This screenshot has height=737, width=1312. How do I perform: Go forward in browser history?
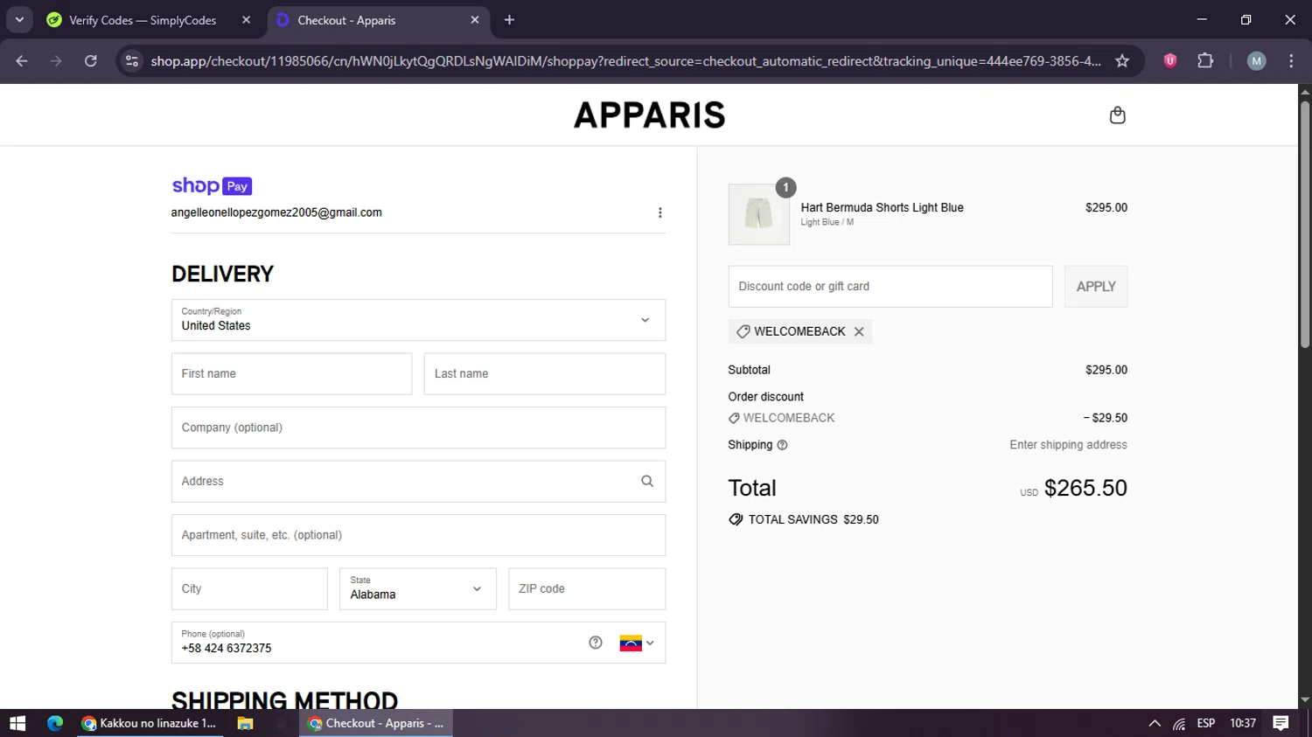[56, 60]
